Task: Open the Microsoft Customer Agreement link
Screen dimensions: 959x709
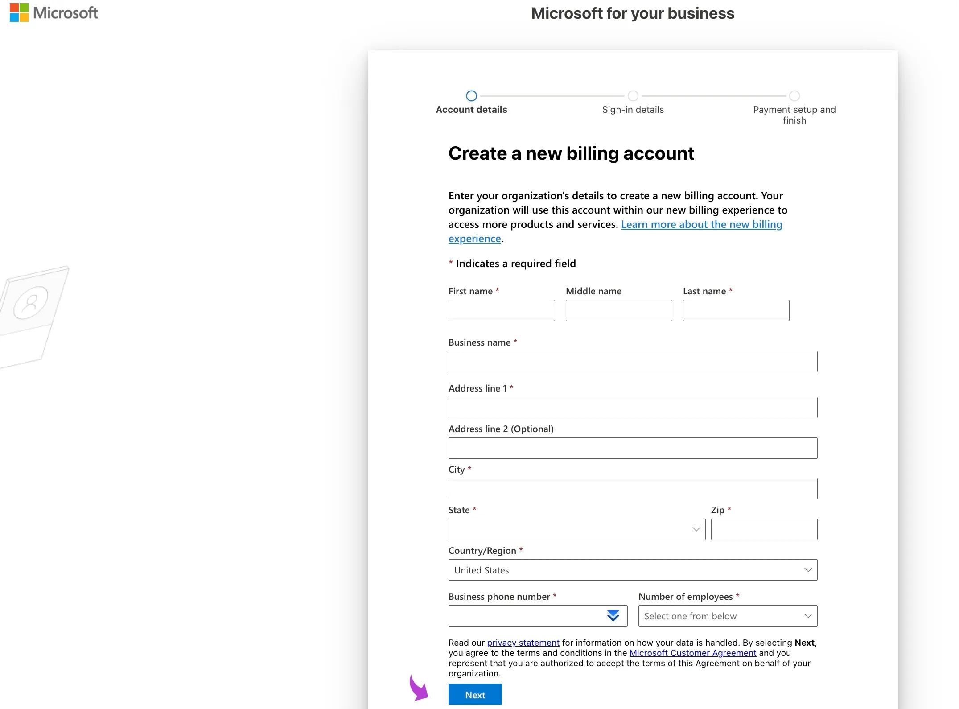Action: point(693,653)
